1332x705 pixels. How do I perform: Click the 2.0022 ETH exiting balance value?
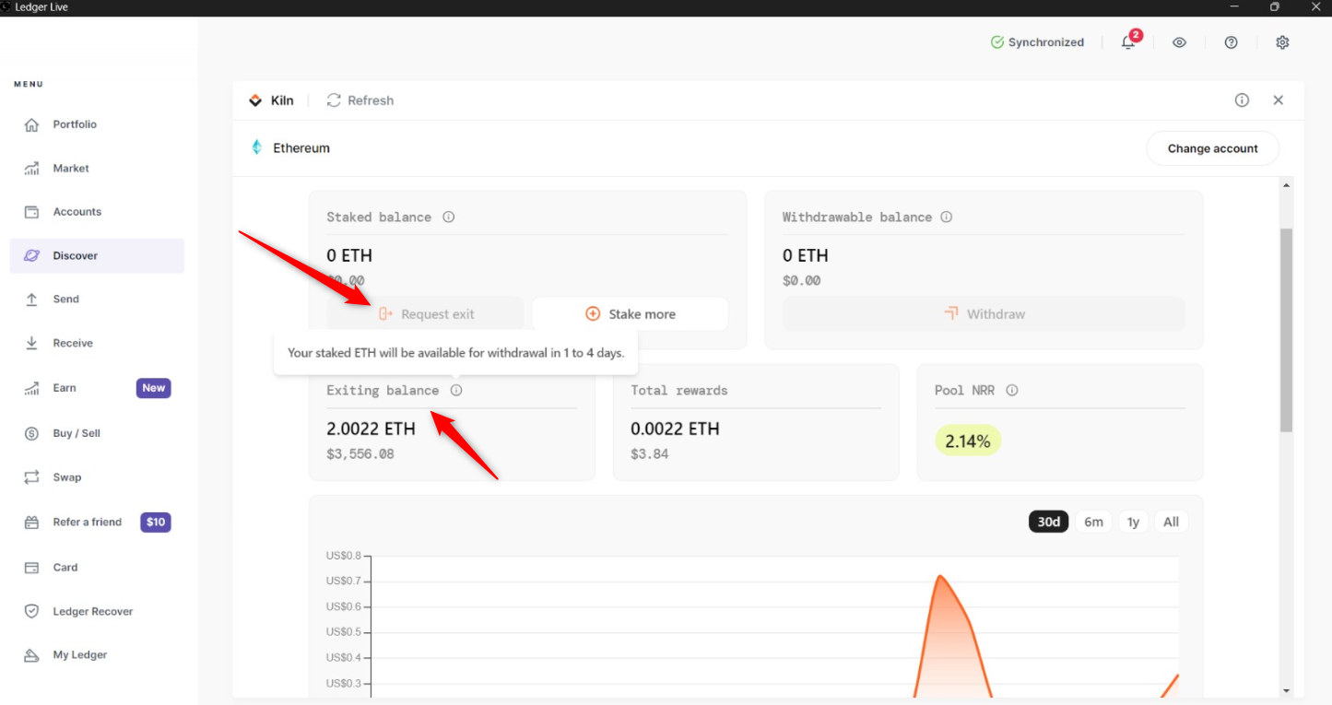click(371, 429)
